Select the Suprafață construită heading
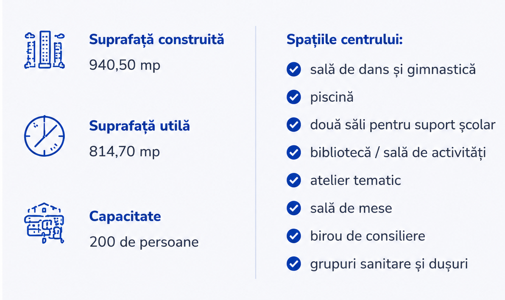This screenshot has height=300, width=505. tap(156, 40)
